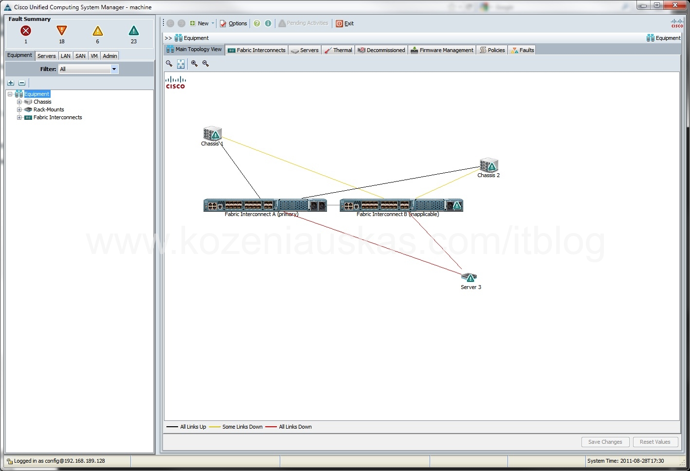Click the minor faults yellow triangle
Image resolution: width=690 pixels, height=471 pixels.
point(98,31)
